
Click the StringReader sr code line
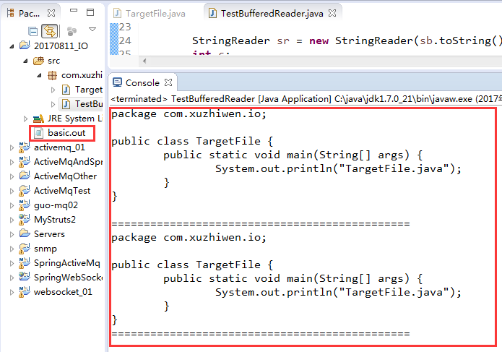pyautogui.click(x=347, y=40)
